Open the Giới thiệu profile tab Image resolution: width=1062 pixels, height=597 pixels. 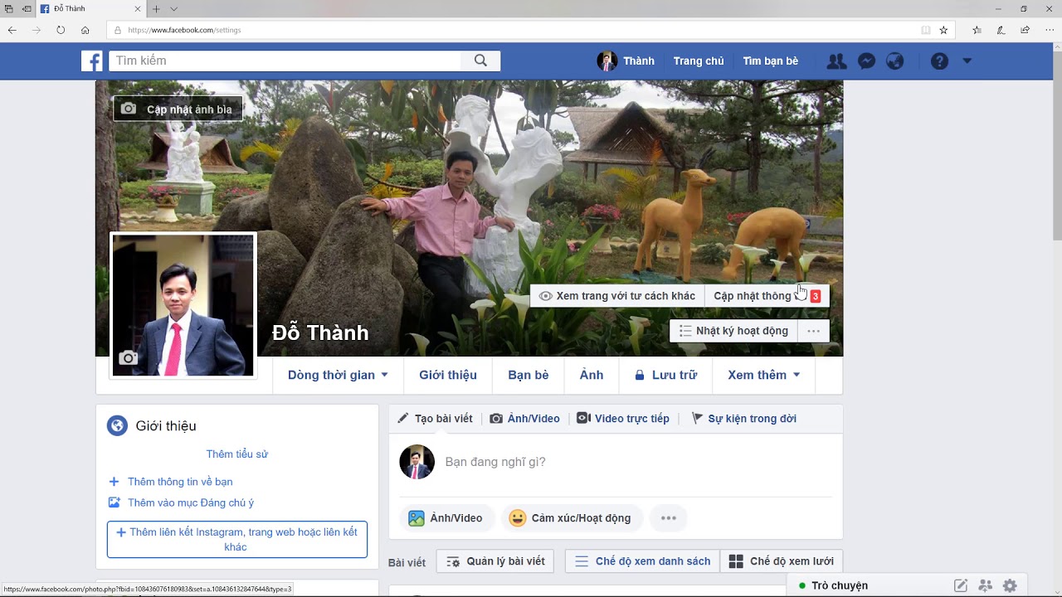click(x=448, y=375)
